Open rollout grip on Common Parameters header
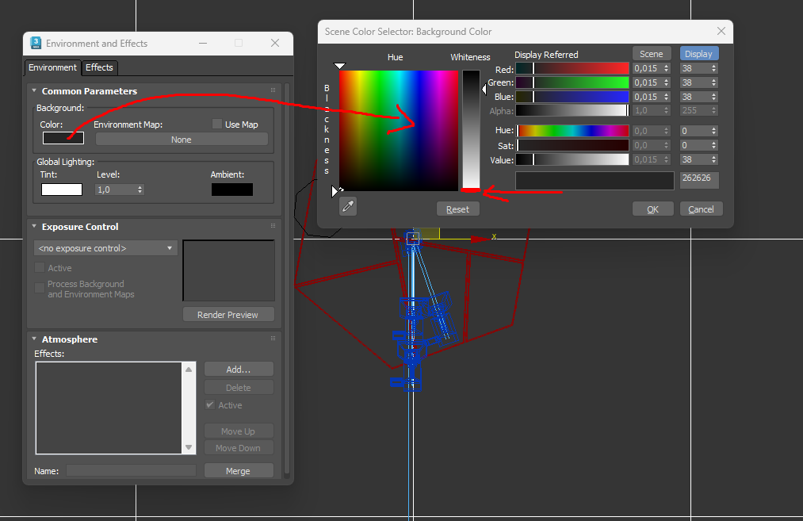Viewport: 803px width, 521px height. (273, 90)
